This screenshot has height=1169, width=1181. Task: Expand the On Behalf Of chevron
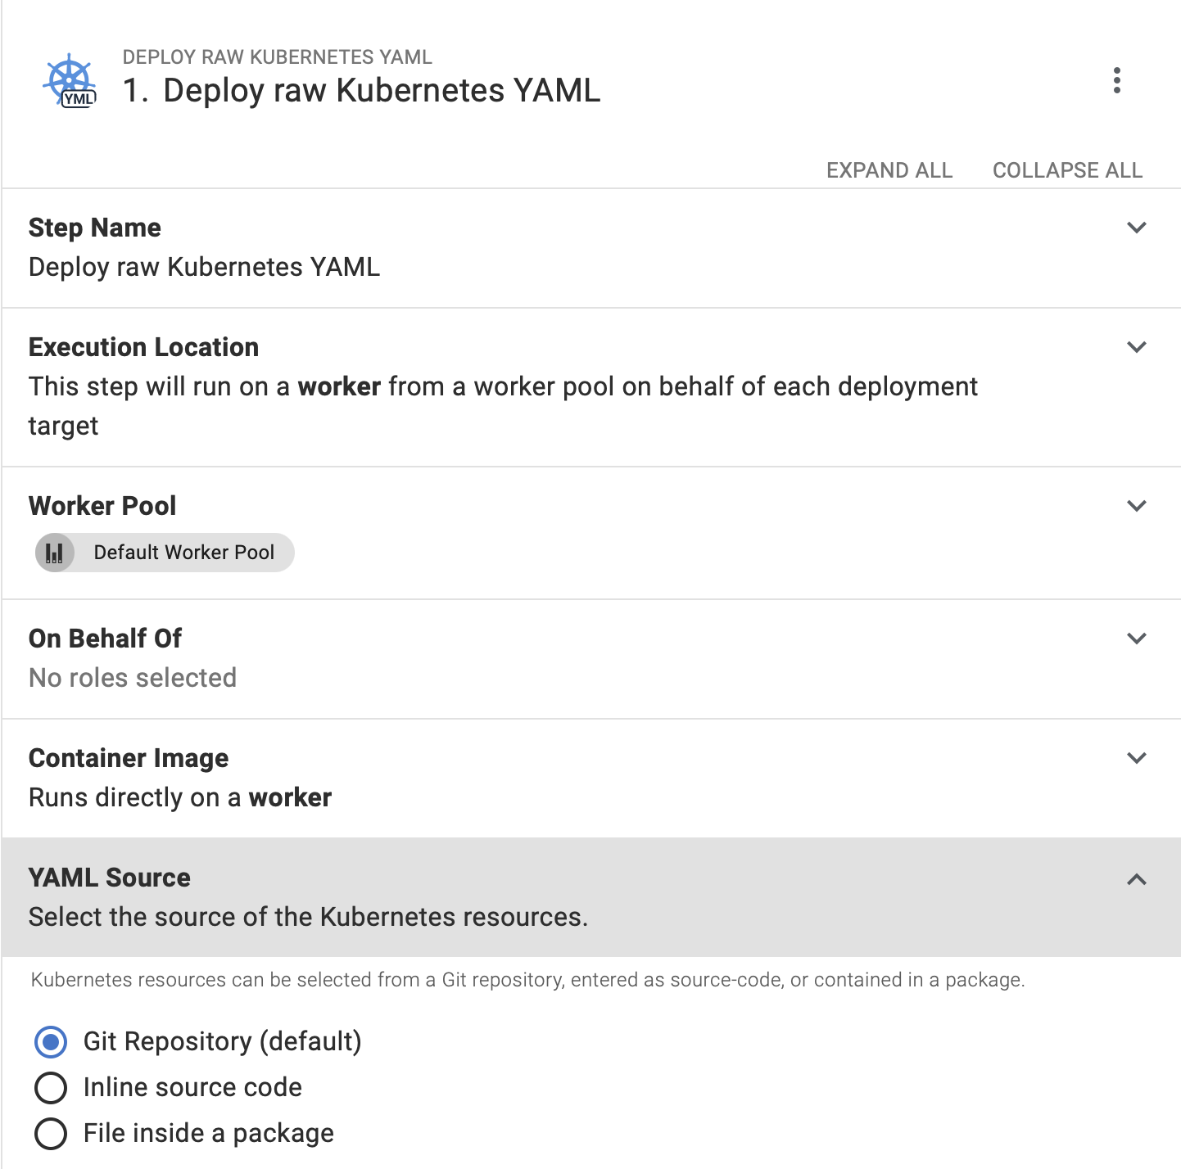click(1136, 639)
